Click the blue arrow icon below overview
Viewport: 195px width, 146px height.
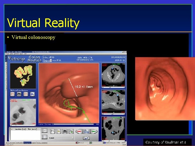pyautogui.click(x=32, y=94)
